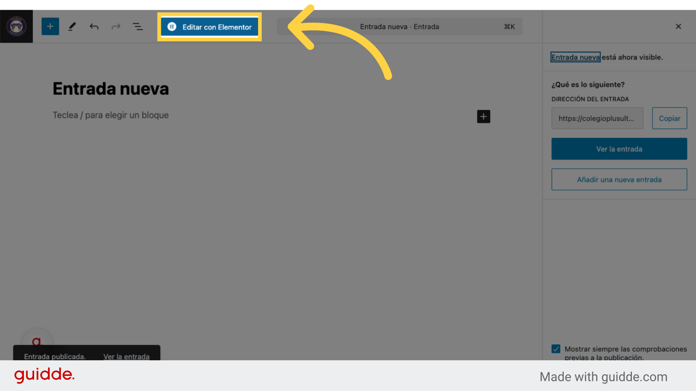The height and width of the screenshot is (391, 696).
Task: Copy the post URL with Copiar
Action: coord(670,118)
